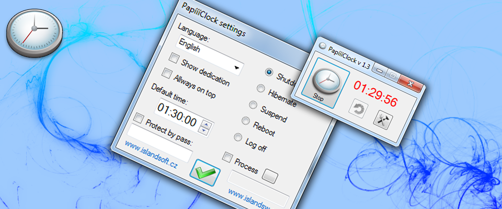
Task: Choose the Suspend radio option
Action: [253, 104]
